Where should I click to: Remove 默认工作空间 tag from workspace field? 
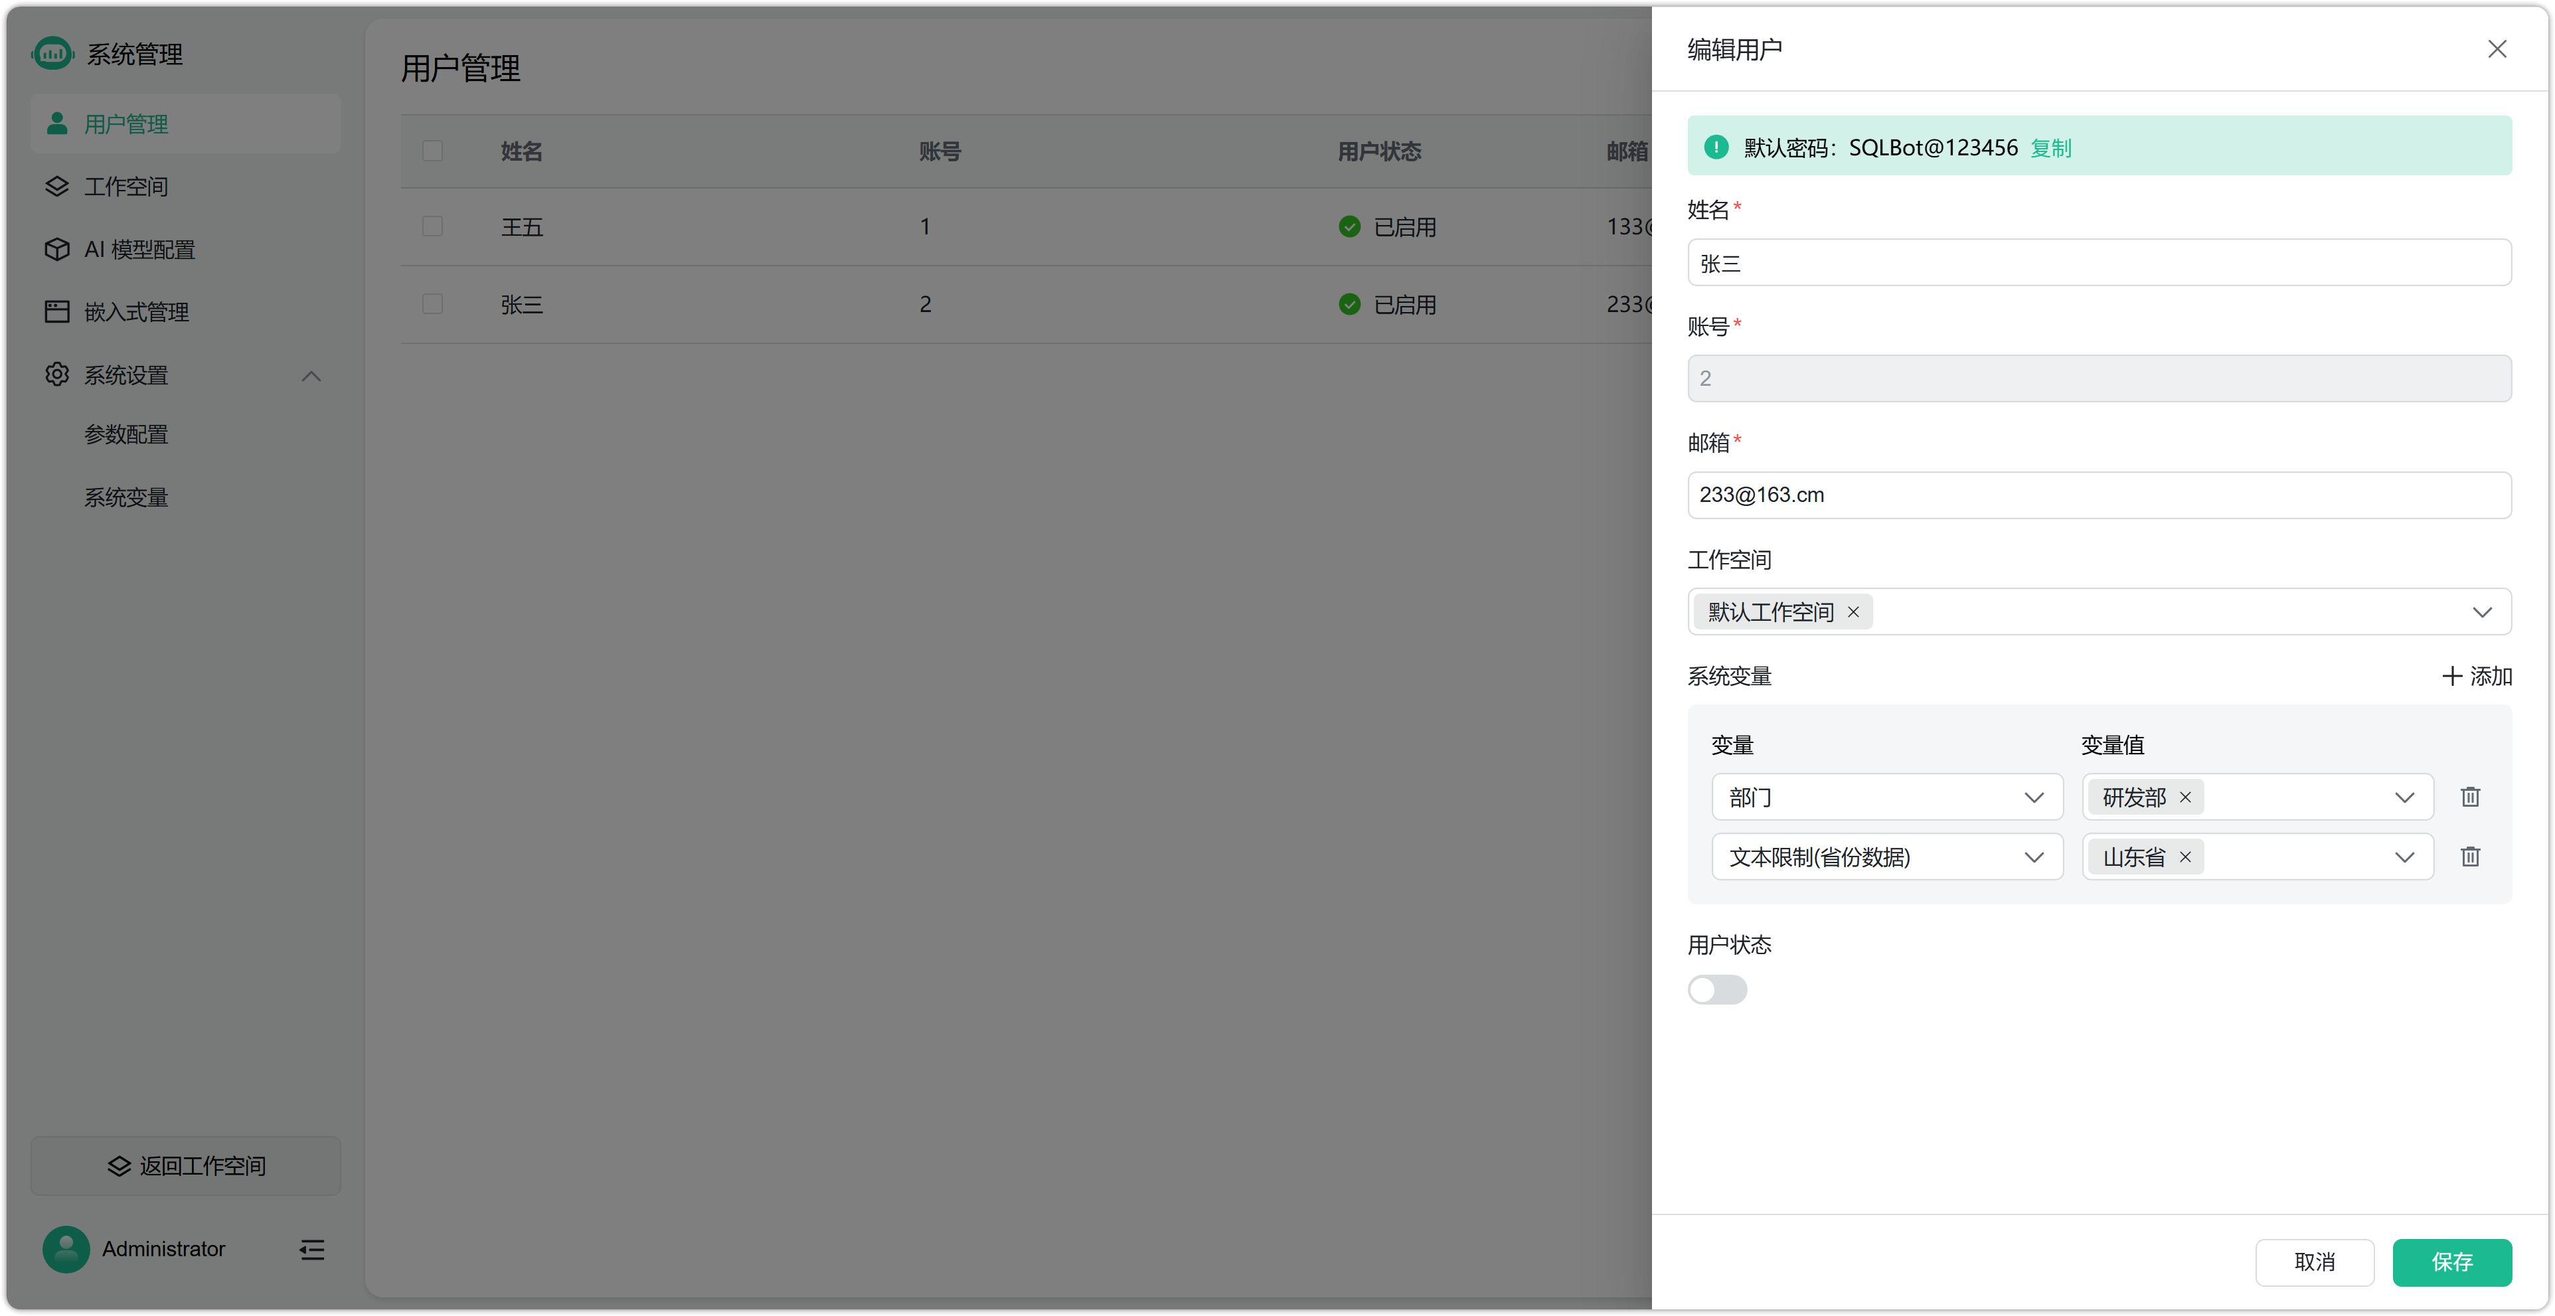[1853, 612]
